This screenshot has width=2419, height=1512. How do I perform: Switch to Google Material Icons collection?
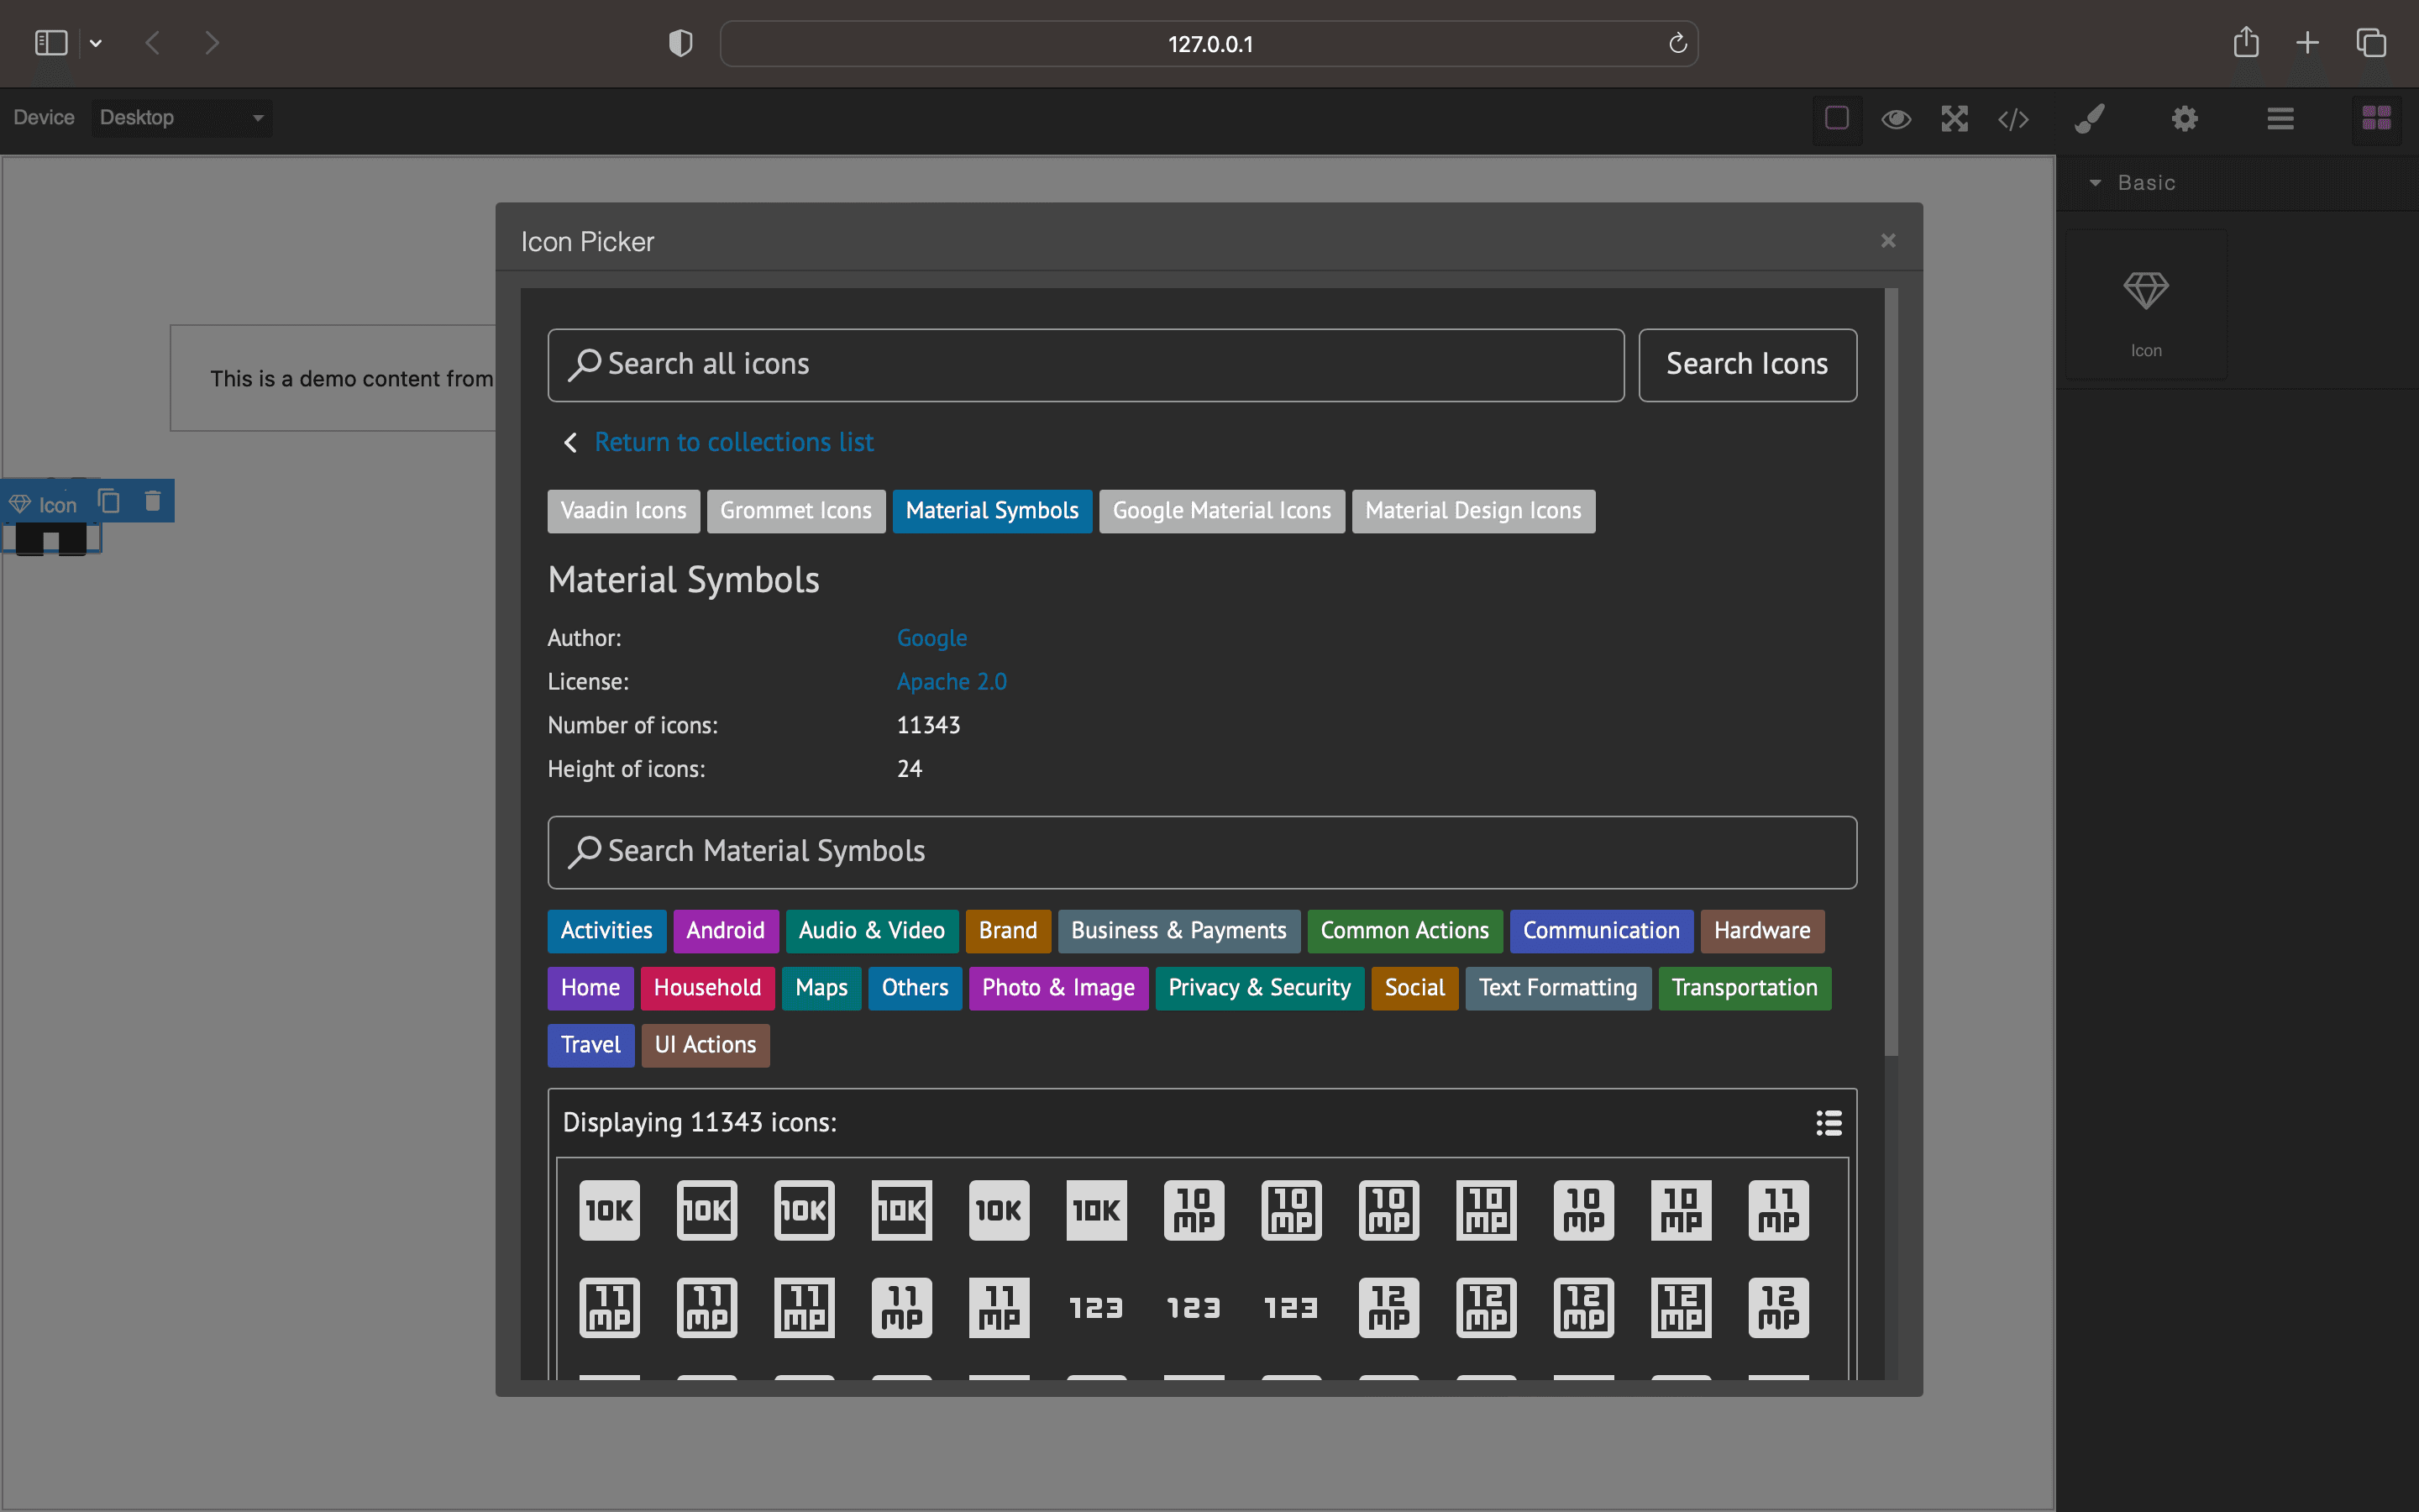click(1221, 511)
